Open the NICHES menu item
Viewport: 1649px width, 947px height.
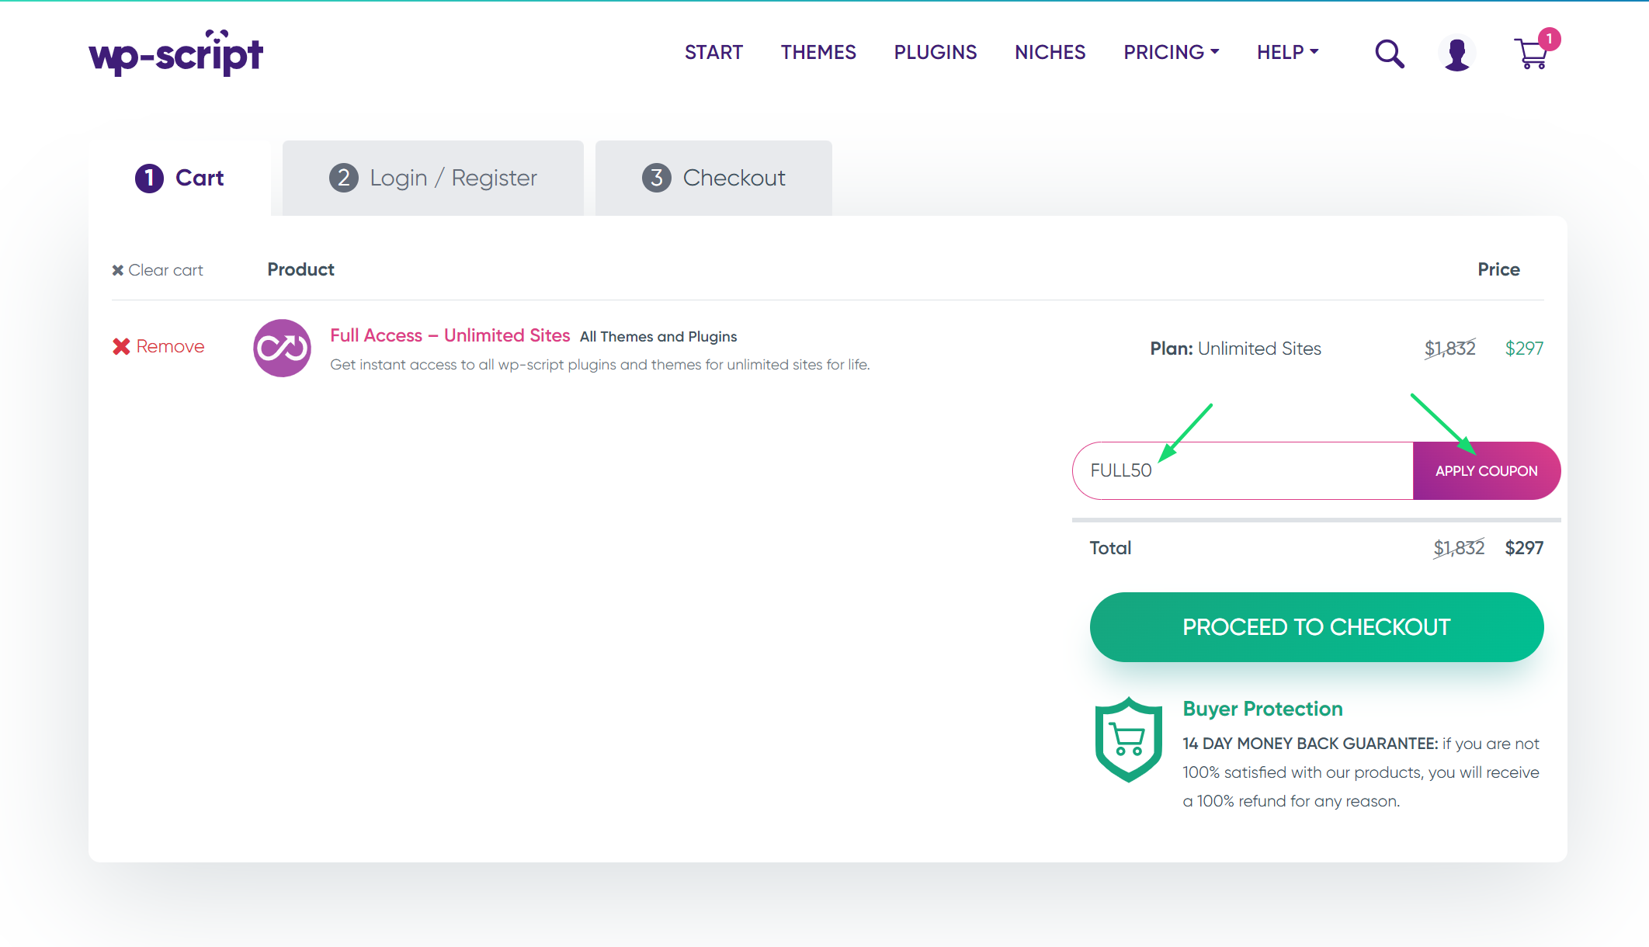pos(1050,52)
